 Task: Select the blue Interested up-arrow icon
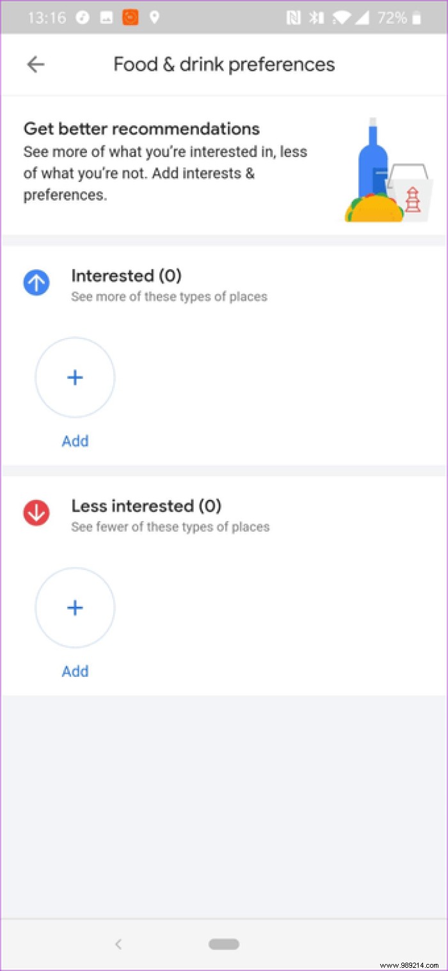[36, 282]
